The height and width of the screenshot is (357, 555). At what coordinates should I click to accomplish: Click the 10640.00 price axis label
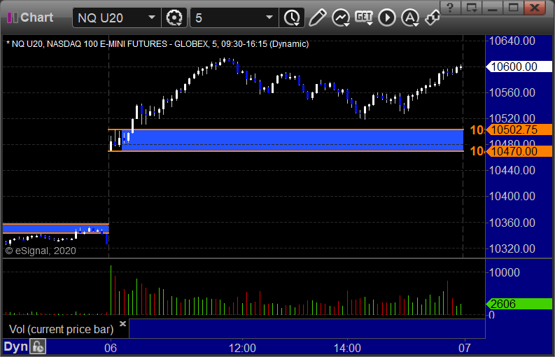coord(512,41)
